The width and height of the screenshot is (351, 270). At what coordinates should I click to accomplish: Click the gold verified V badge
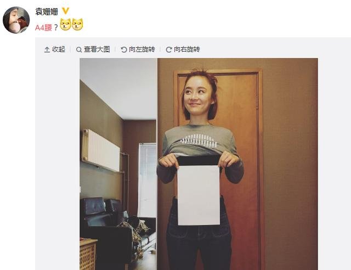(x=65, y=11)
